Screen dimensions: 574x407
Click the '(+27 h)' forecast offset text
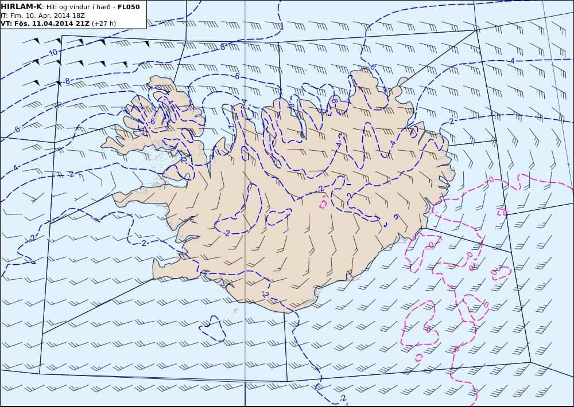click(103, 24)
